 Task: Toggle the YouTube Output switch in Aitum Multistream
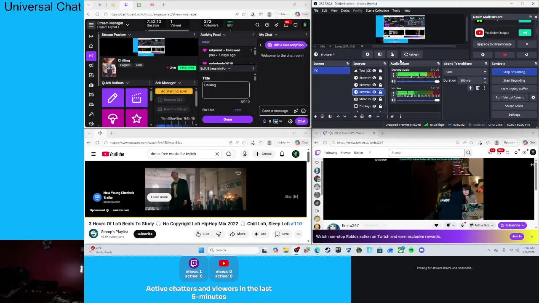coord(525,33)
